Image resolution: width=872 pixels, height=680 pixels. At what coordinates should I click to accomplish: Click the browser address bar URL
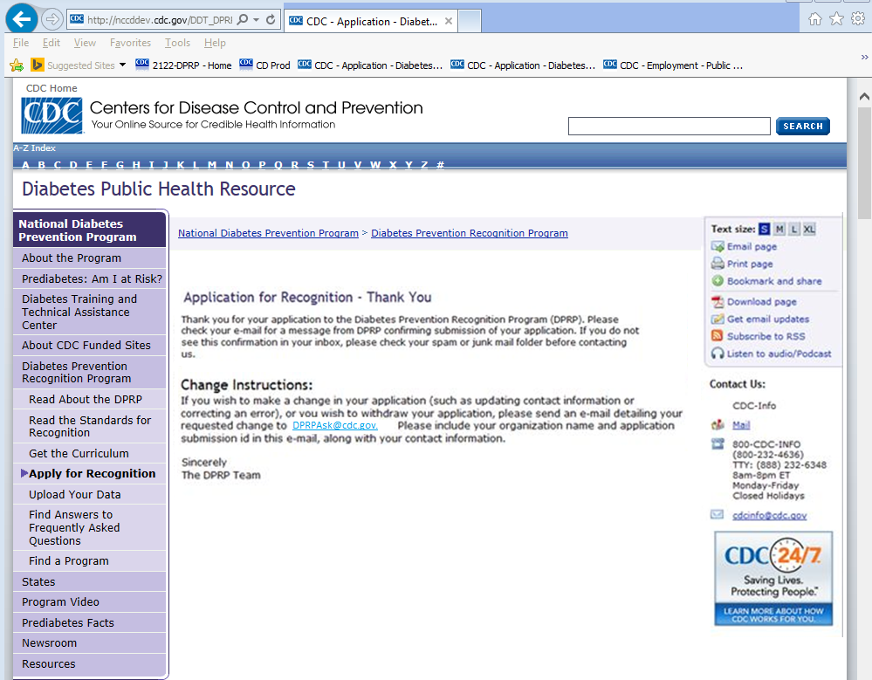coord(160,20)
